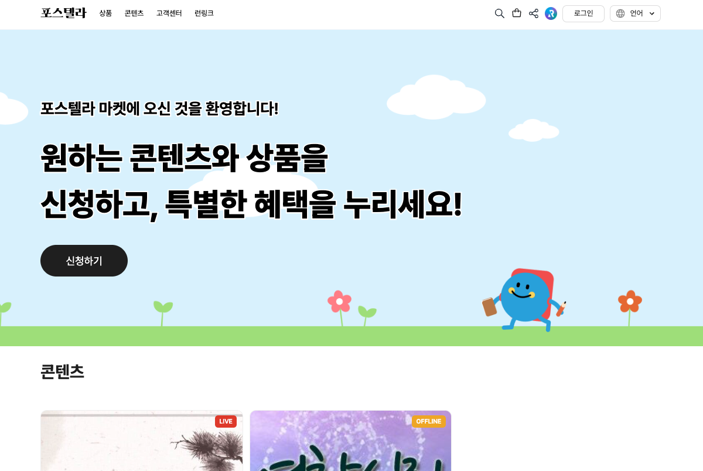Click the orange OFFLINE badge

coord(429,421)
